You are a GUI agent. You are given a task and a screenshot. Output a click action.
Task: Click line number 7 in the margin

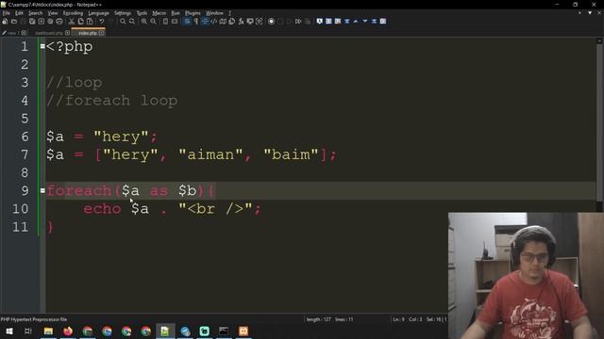[25, 154]
